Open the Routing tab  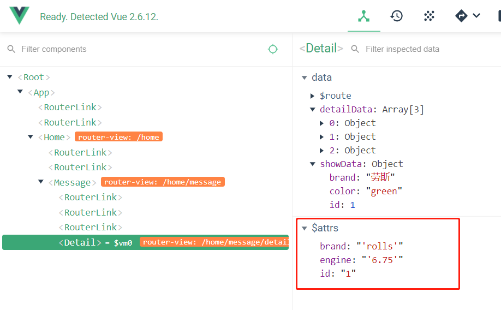pos(461,16)
